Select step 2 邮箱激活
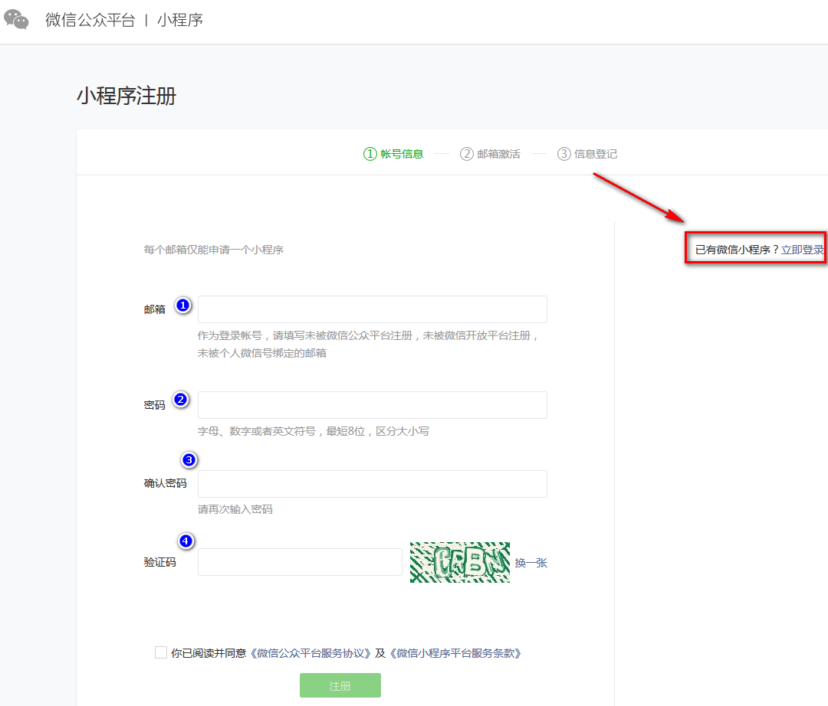Screen dimensions: 828x706 pyautogui.click(x=490, y=154)
